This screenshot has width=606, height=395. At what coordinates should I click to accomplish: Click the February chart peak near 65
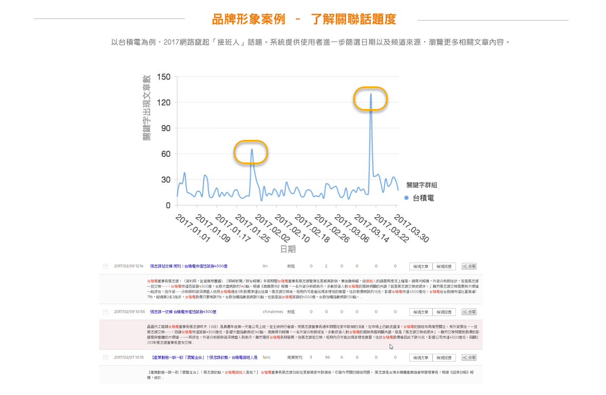click(x=252, y=150)
